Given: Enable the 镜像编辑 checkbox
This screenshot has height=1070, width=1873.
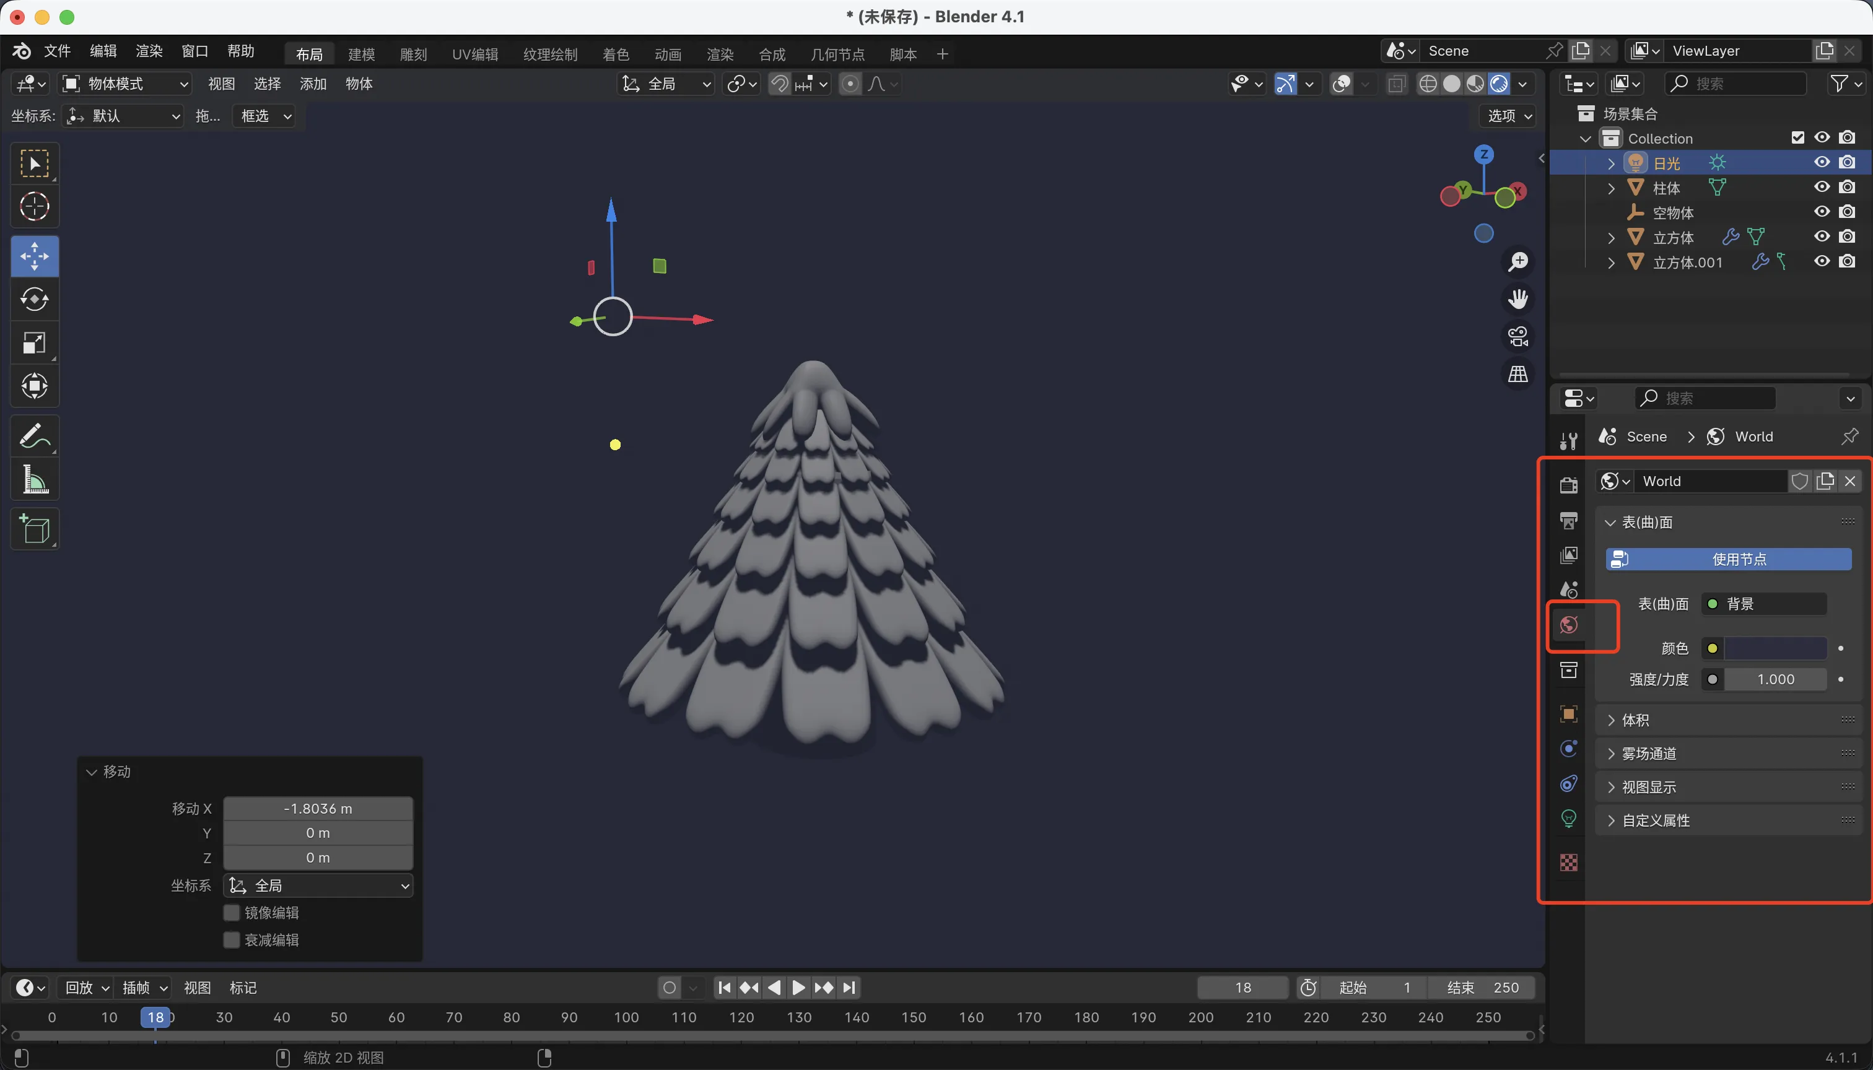Looking at the screenshot, I should pos(232,913).
